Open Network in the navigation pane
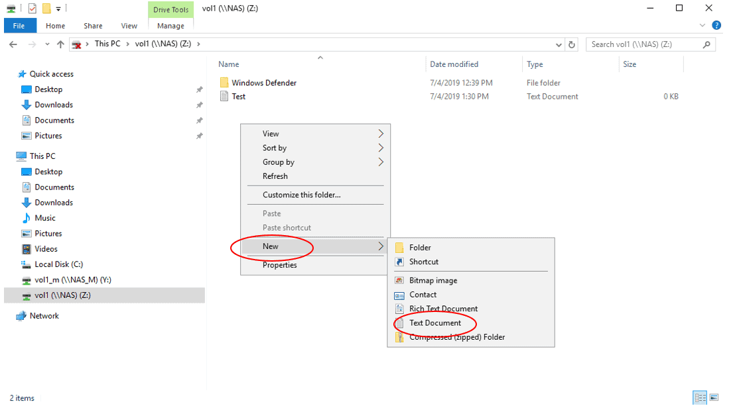The height and width of the screenshot is (406, 731). [44, 316]
